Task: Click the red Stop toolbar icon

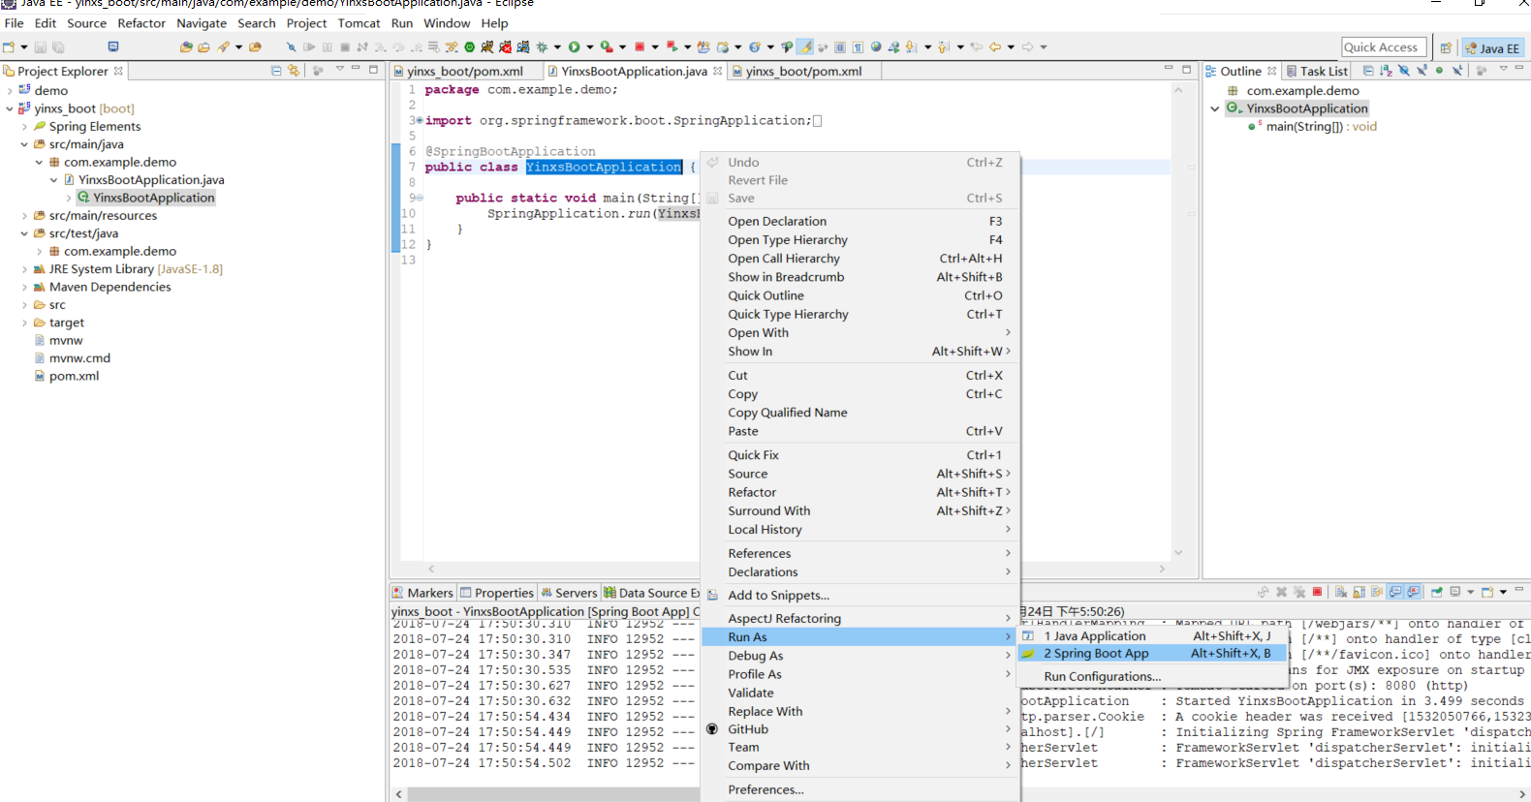Action: coord(640,46)
